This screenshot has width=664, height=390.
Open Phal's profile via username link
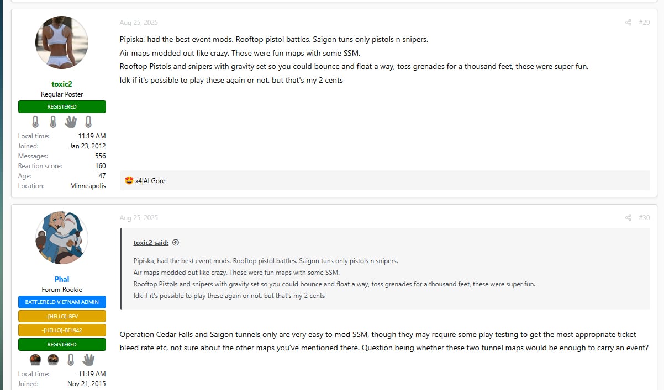click(62, 279)
